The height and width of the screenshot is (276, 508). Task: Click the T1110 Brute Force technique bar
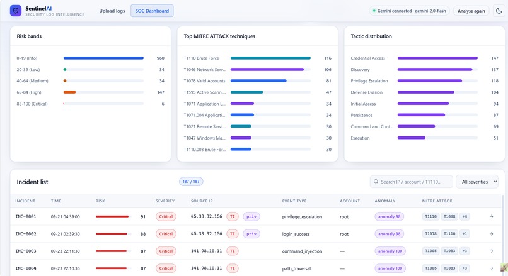coord(270,58)
